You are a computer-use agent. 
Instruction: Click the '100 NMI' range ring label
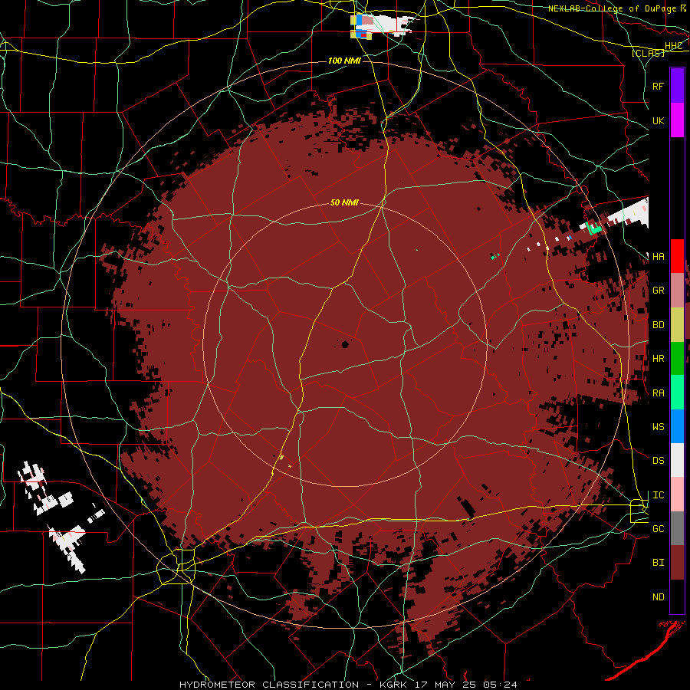344,61
